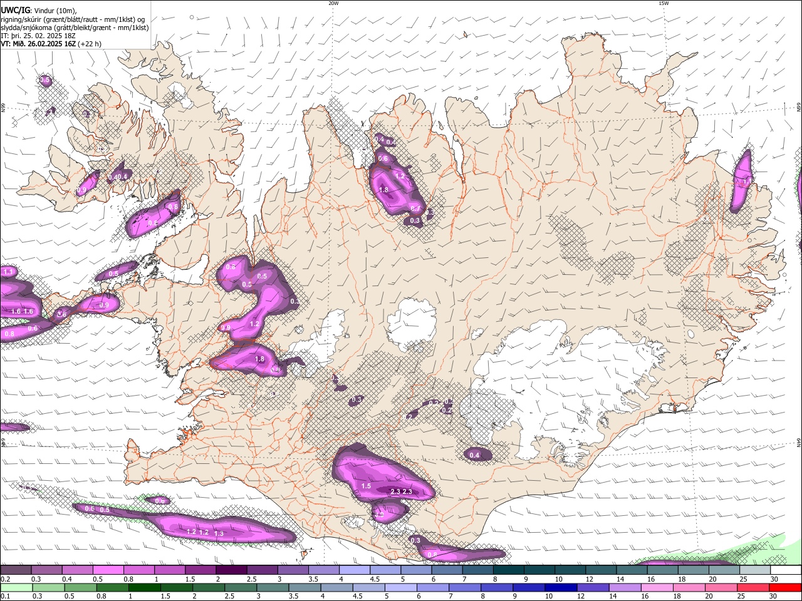Image resolution: width=802 pixels, height=601 pixels.
Task: Click the 15W longitude label
Action: [x=664, y=3]
